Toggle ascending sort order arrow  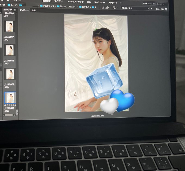point(152,9)
